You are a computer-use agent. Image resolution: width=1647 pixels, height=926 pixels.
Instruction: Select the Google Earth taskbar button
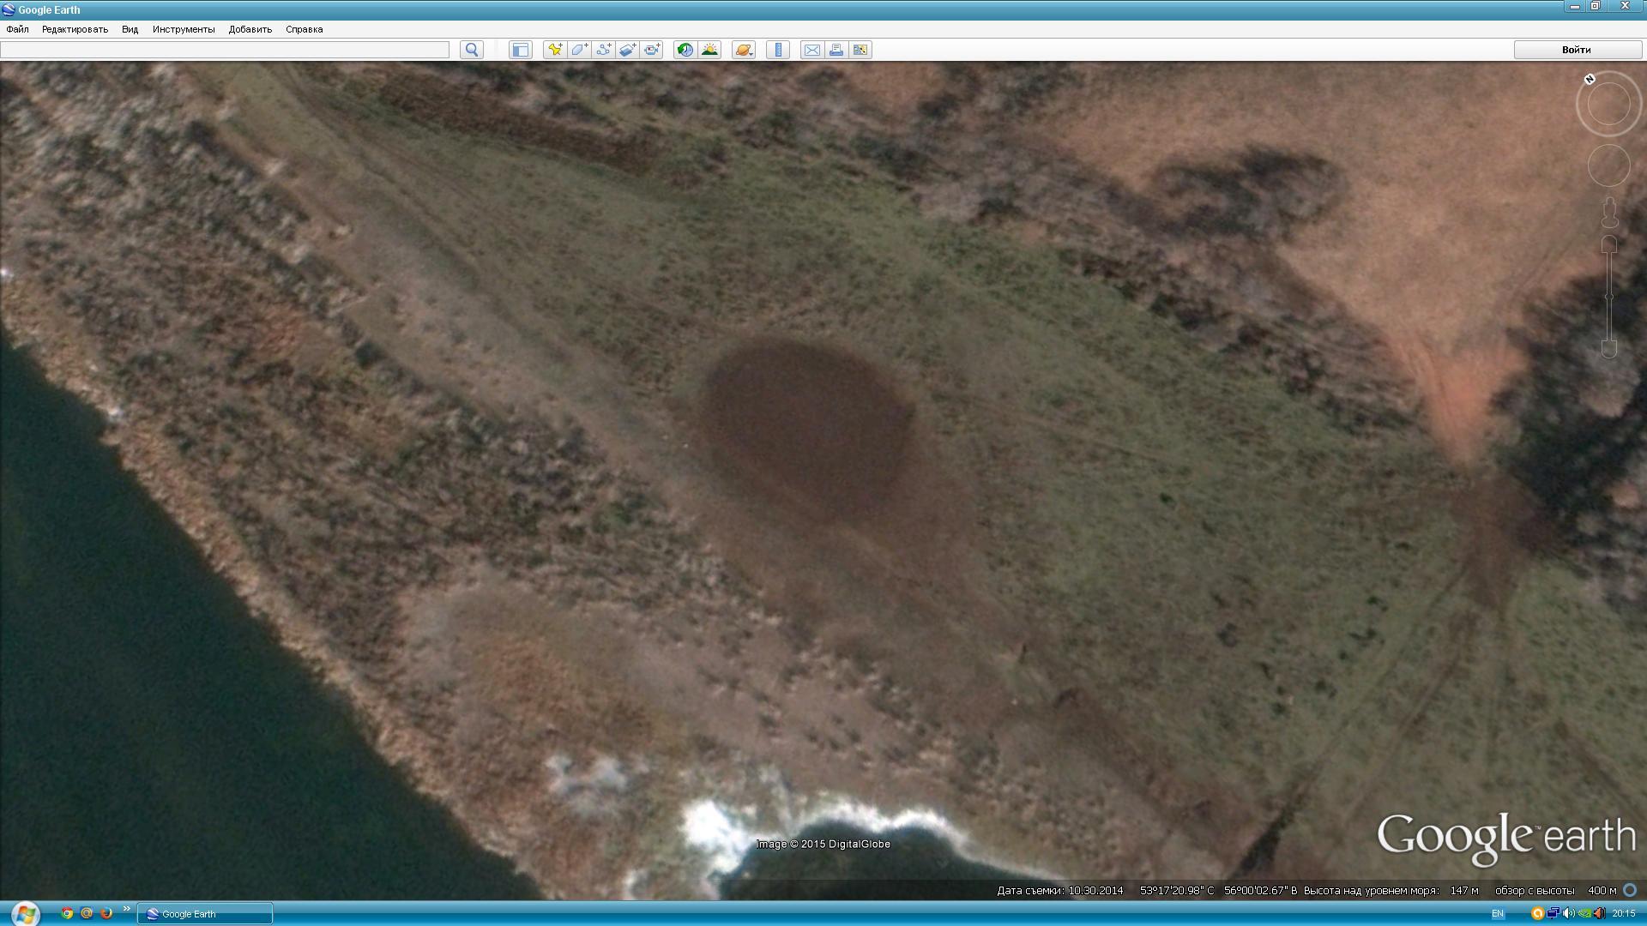click(205, 914)
